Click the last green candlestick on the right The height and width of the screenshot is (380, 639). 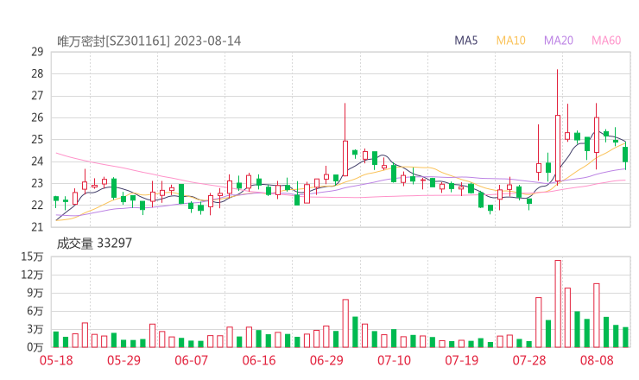click(625, 155)
